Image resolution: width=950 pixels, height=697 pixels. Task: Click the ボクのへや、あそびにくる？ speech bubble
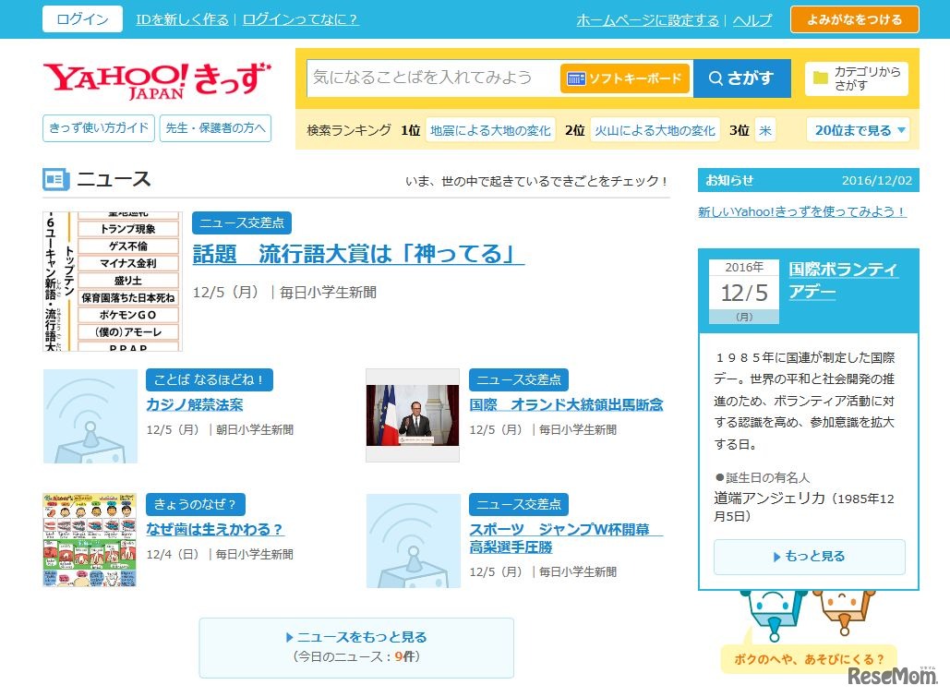[808, 659]
